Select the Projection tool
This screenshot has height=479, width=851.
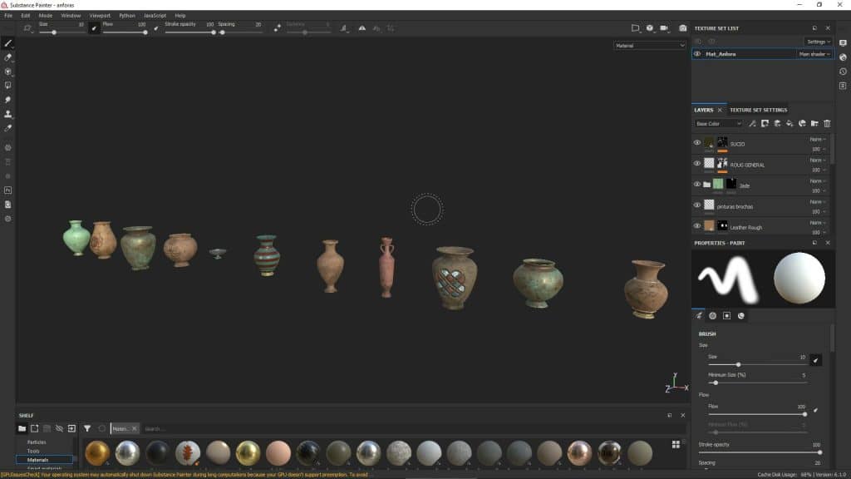[8, 72]
